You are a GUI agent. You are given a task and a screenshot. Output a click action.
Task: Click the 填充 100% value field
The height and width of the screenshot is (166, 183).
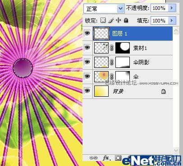[x=160, y=21]
